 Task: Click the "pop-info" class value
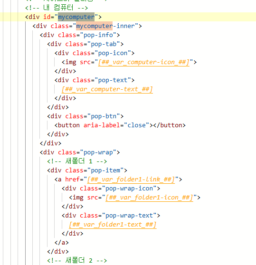click(x=98, y=35)
